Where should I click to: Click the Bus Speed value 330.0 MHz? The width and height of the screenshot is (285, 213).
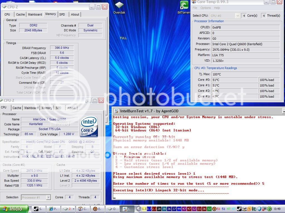(34, 181)
